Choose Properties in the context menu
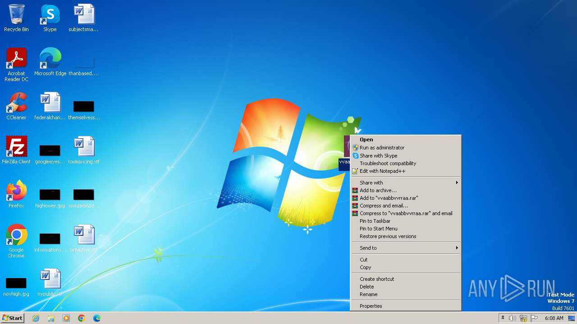 (406, 306)
